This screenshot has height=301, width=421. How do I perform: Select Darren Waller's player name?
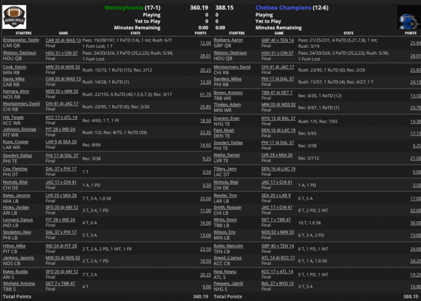point(228,155)
